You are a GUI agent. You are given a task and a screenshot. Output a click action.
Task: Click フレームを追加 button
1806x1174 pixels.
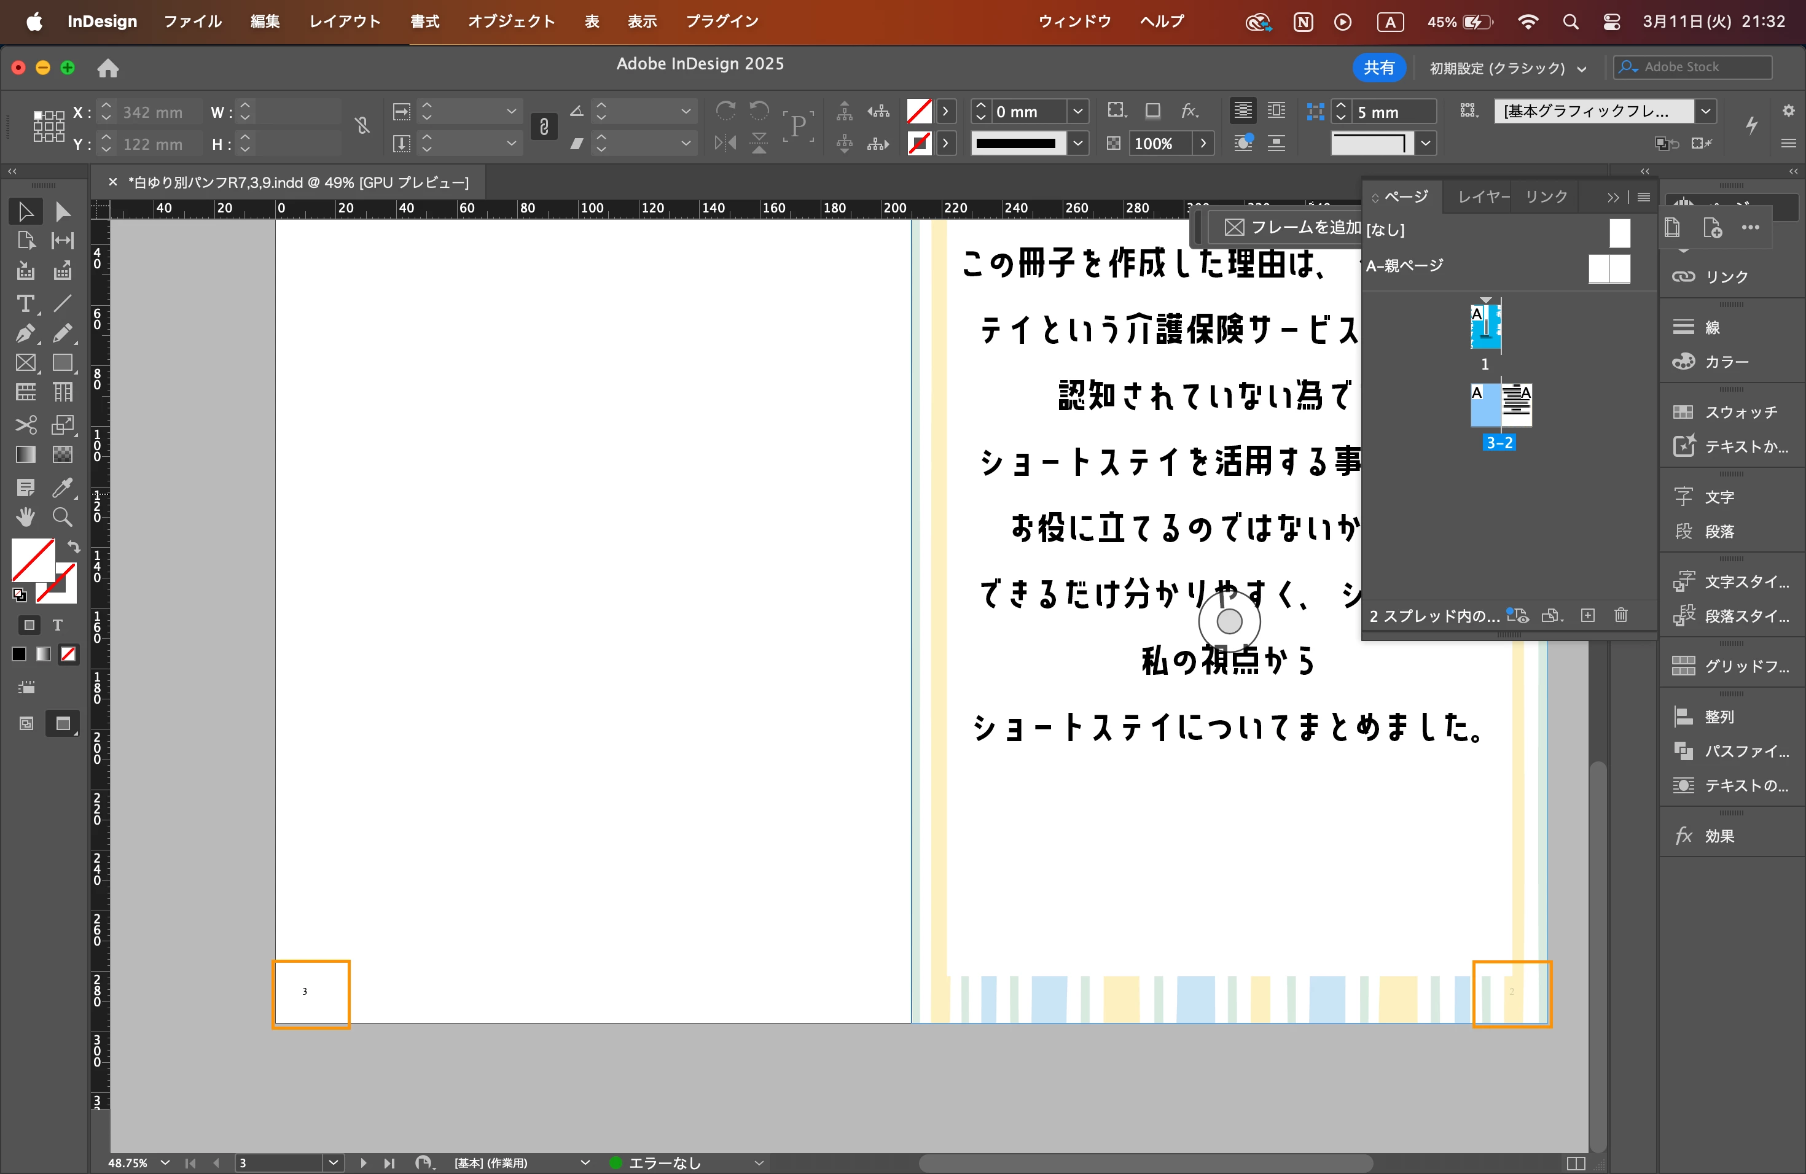tap(1291, 228)
